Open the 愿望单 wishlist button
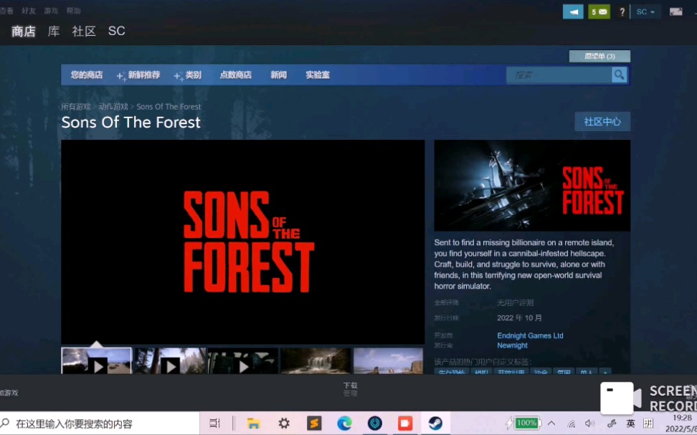Viewport: 697px width, 435px height. (599, 56)
